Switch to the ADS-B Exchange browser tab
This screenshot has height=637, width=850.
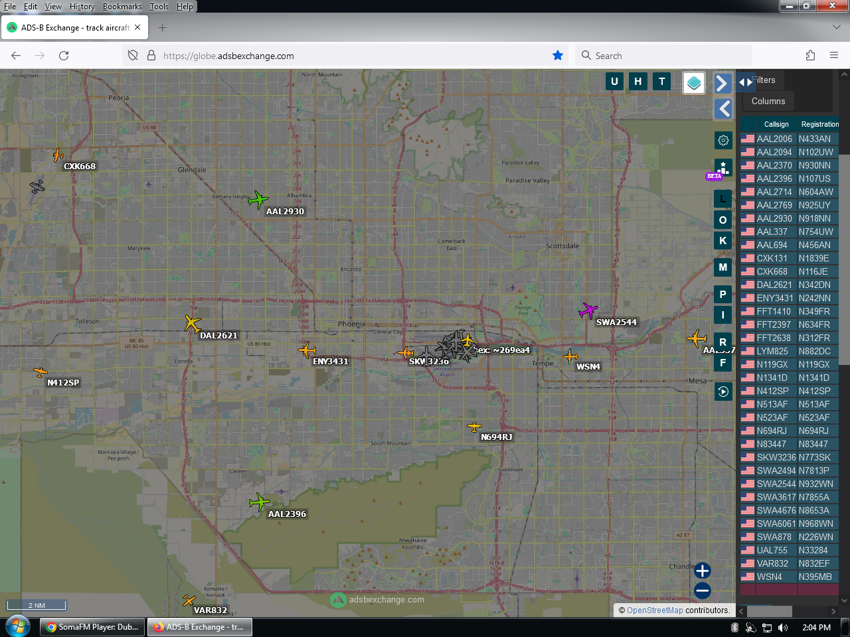pos(74,28)
